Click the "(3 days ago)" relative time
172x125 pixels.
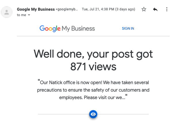click(125, 9)
